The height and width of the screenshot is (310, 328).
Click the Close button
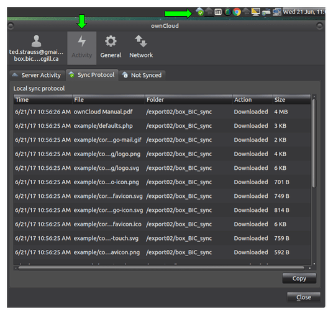click(304, 297)
